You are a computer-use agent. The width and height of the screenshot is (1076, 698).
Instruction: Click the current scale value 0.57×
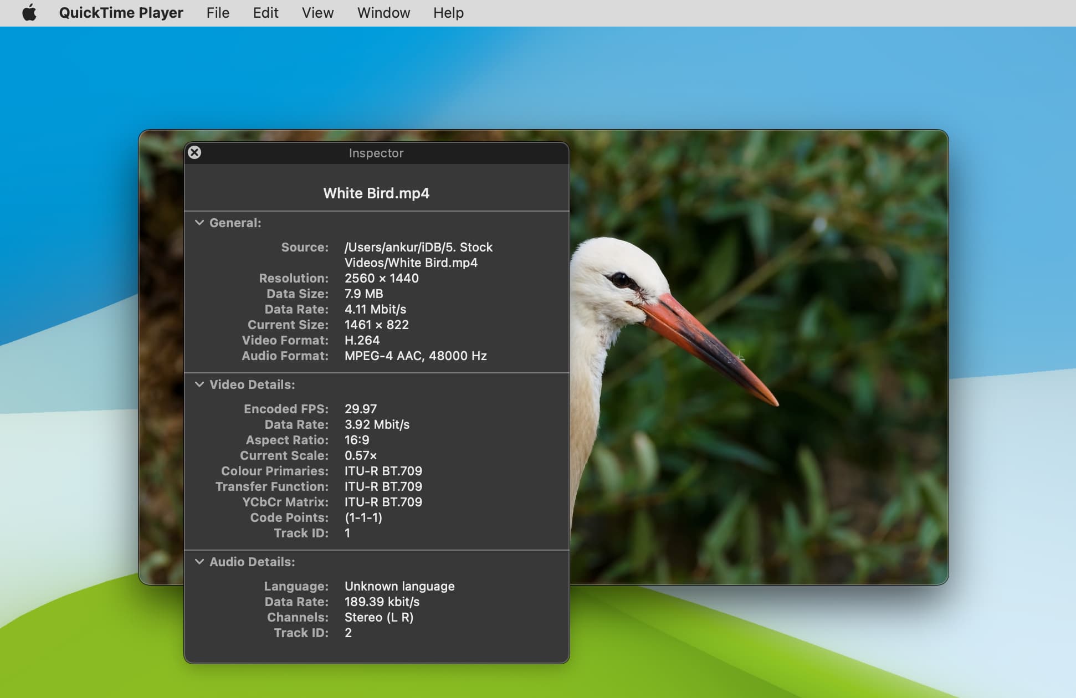point(361,455)
